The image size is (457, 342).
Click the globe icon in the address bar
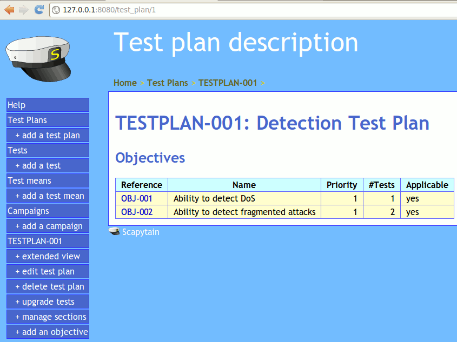(56, 10)
